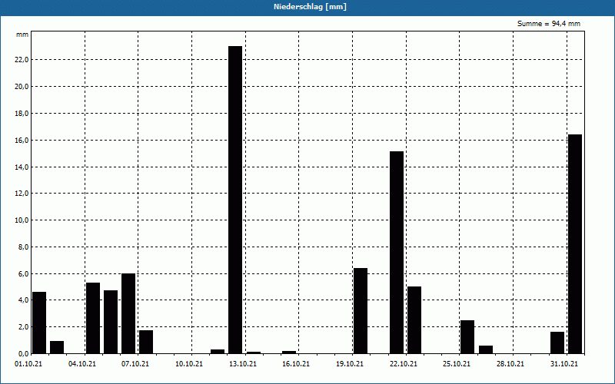Click the y-axis value 22,0
615x384 pixels.
[22, 60]
